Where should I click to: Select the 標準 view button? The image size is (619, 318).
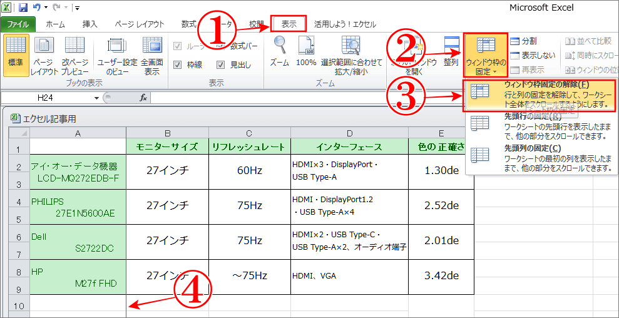(x=16, y=55)
